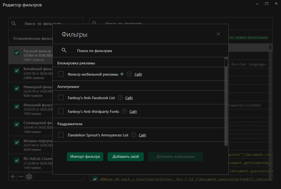Visit Сайт link of Fanboy's Anti-Facebook List

coord(129,98)
